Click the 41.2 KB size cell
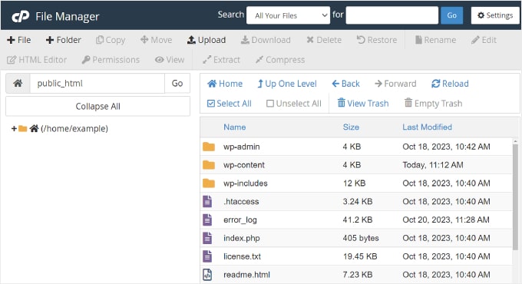 click(358, 220)
